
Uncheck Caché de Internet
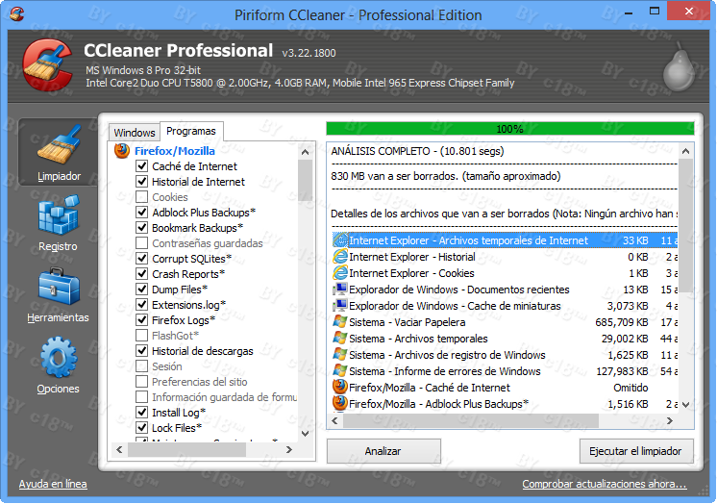coord(142,165)
